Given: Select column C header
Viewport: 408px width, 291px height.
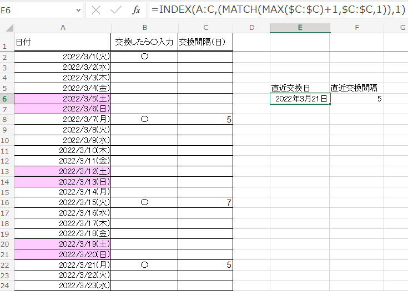Looking at the screenshot, I should pyautogui.click(x=205, y=28).
